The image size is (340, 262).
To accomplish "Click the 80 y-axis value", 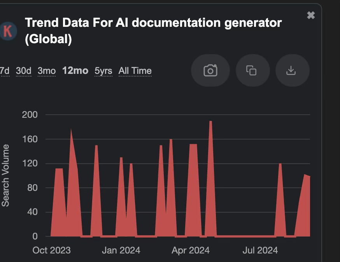I will (32, 188).
